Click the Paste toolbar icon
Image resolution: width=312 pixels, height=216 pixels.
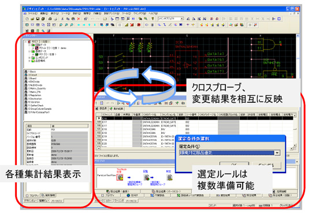coord(73,19)
